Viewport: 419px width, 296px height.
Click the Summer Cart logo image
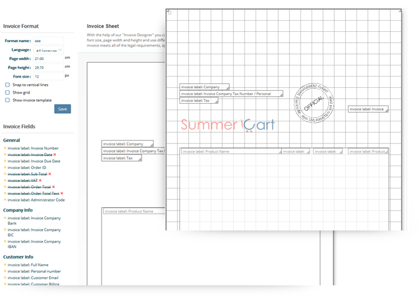pyautogui.click(x=228, y=125)
